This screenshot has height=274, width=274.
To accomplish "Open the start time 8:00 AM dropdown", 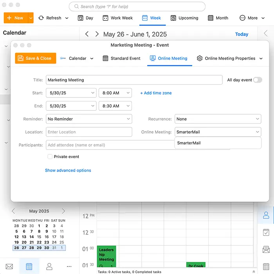I will [x=115, y=93].
